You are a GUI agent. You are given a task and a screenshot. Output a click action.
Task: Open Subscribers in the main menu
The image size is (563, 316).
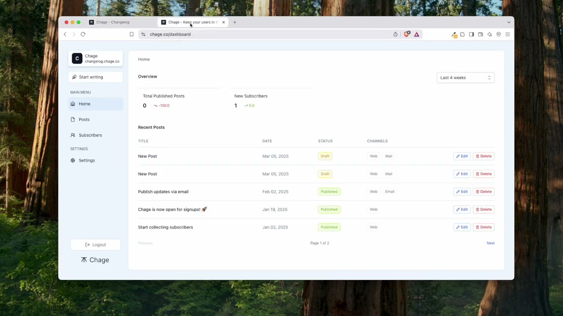[95, 135]
